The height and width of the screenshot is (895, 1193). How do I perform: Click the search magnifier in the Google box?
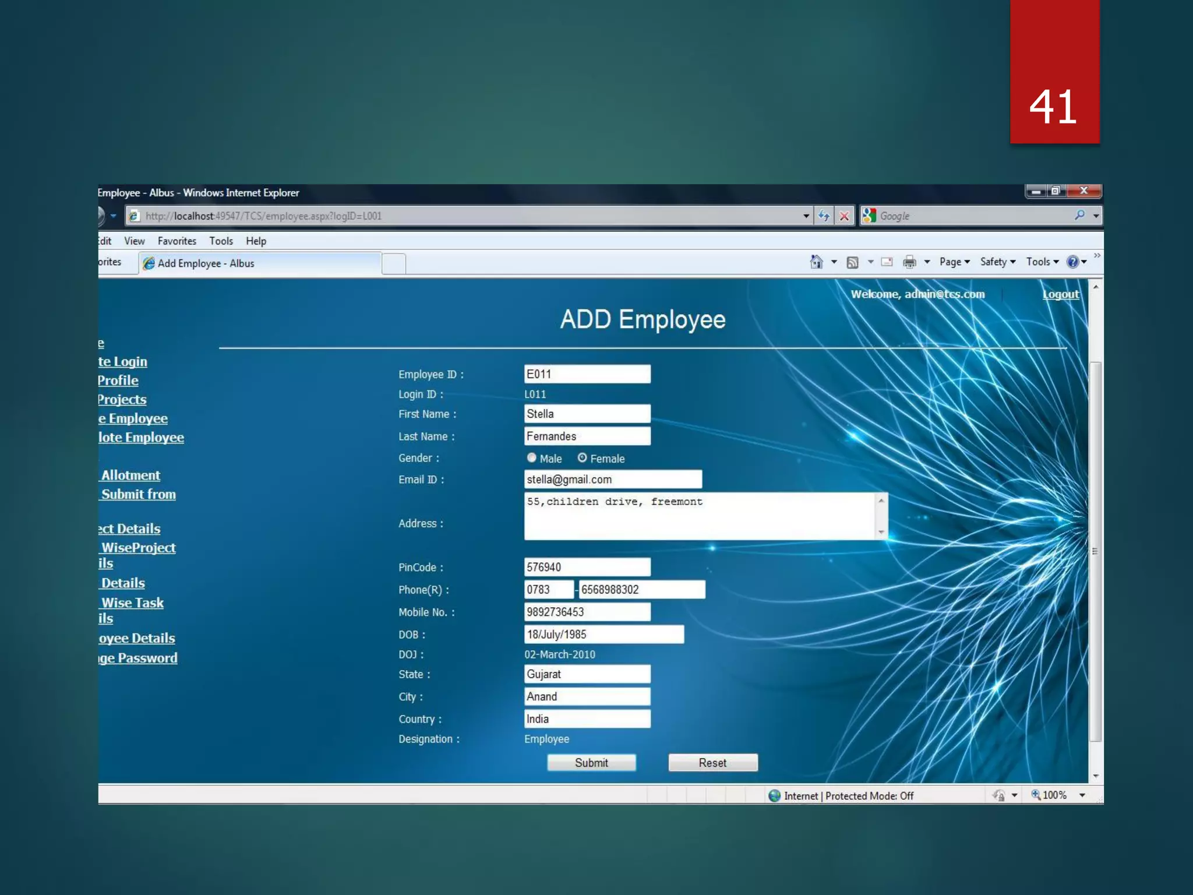[x=1079, y=216]
